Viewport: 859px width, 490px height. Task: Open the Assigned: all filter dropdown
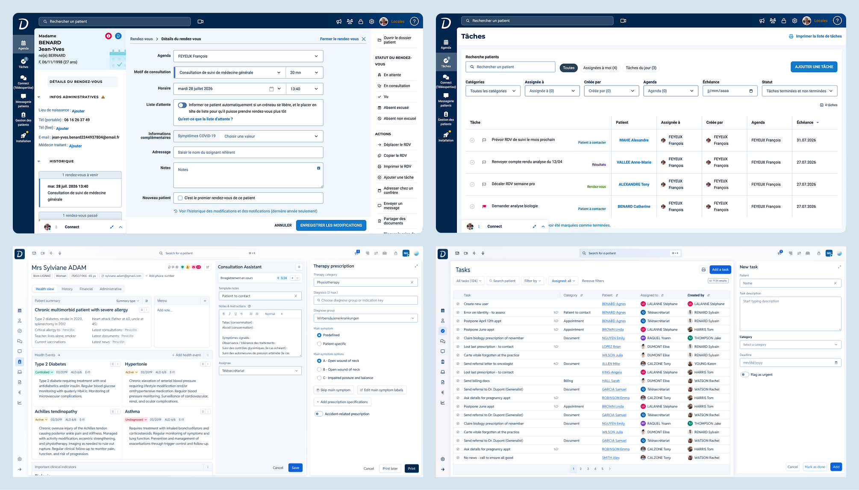(x=563, y=281)
